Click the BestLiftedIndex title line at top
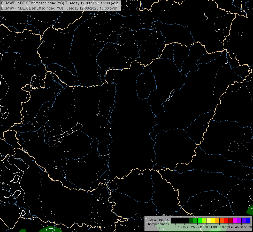 pyautogui.click(x=60, y=8)
